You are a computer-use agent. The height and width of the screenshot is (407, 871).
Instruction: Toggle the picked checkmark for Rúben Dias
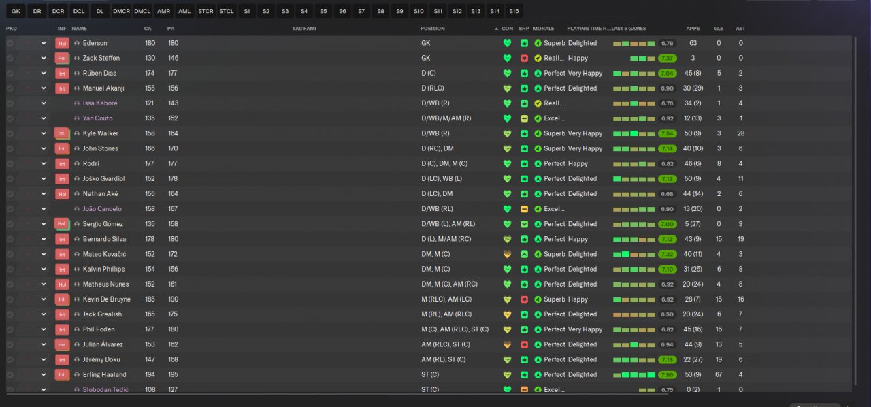coord(10,73)
